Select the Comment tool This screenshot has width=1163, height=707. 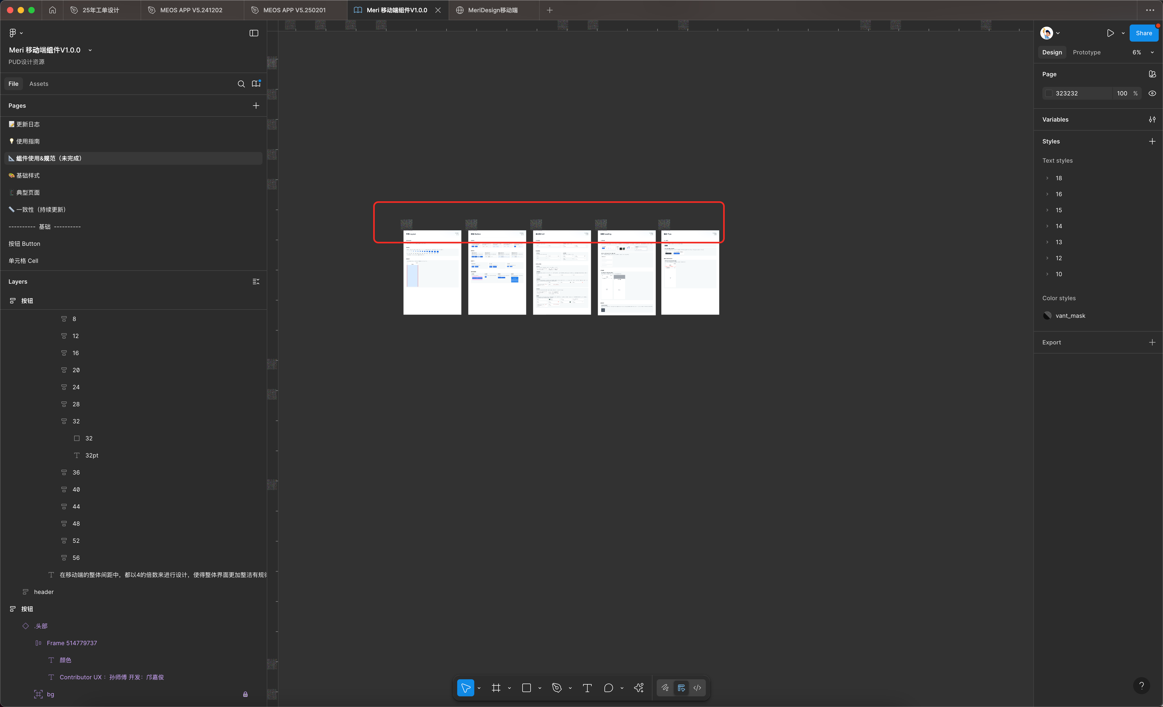click(x=608, y=688)
